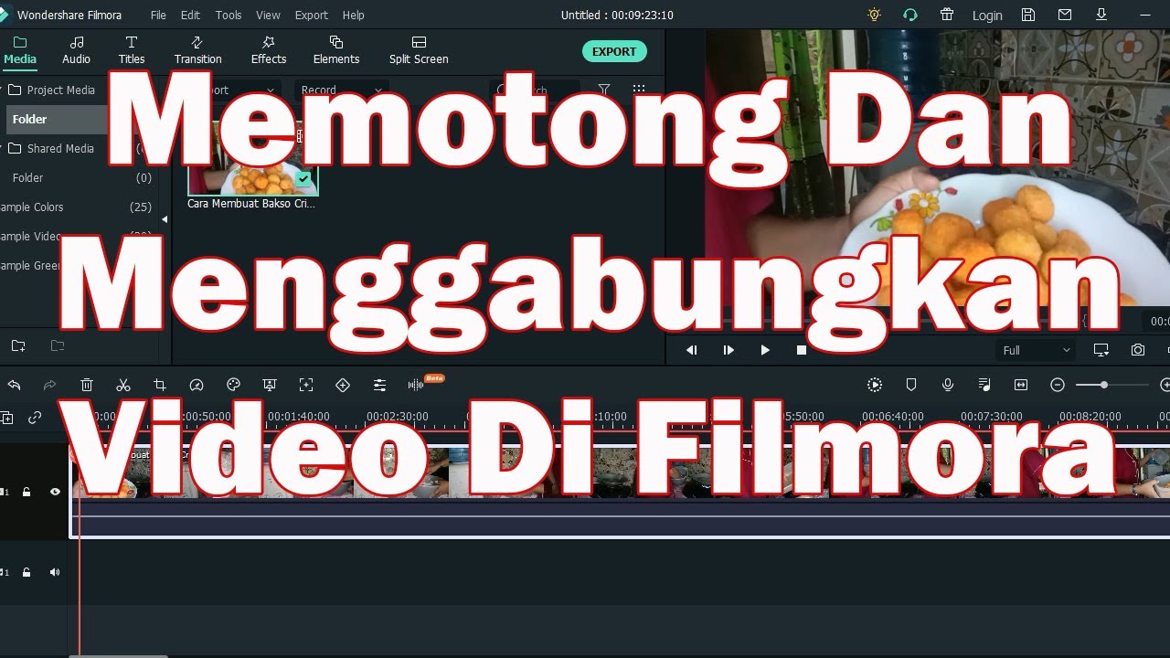This screenshot has width=1170, height=658.
Task: Step forward with next frame button
Action: 729,350
